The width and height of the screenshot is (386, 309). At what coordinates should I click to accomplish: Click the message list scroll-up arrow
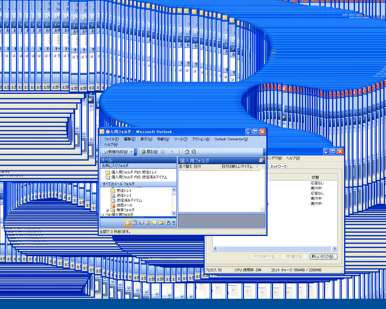point(262,167)
